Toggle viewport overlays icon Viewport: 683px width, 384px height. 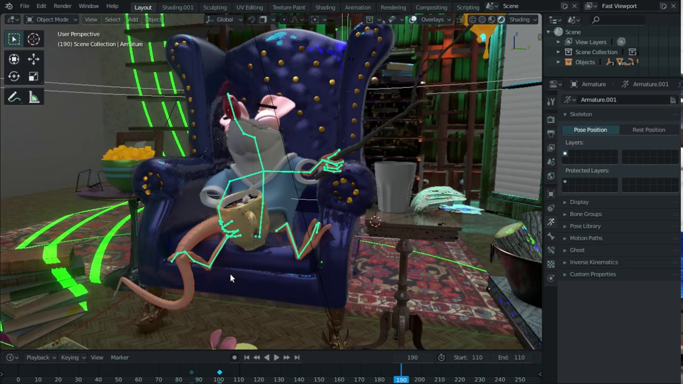point(413,20)
